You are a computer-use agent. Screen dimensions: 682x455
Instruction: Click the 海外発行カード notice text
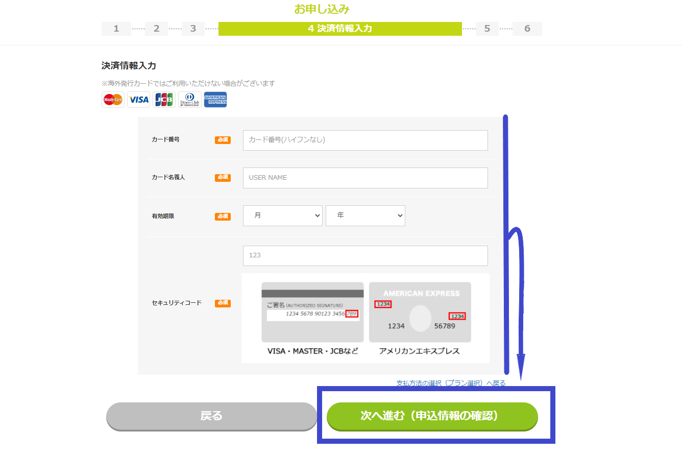(188, 83)
